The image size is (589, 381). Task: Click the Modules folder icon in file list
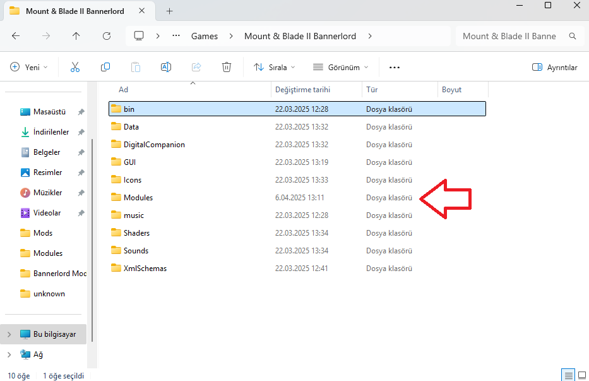click(x=116, y=197)
